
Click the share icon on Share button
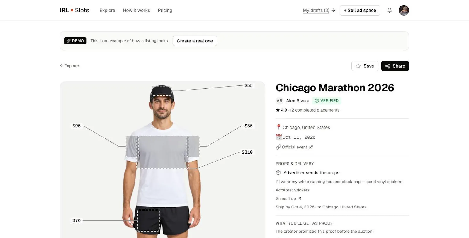388,66
